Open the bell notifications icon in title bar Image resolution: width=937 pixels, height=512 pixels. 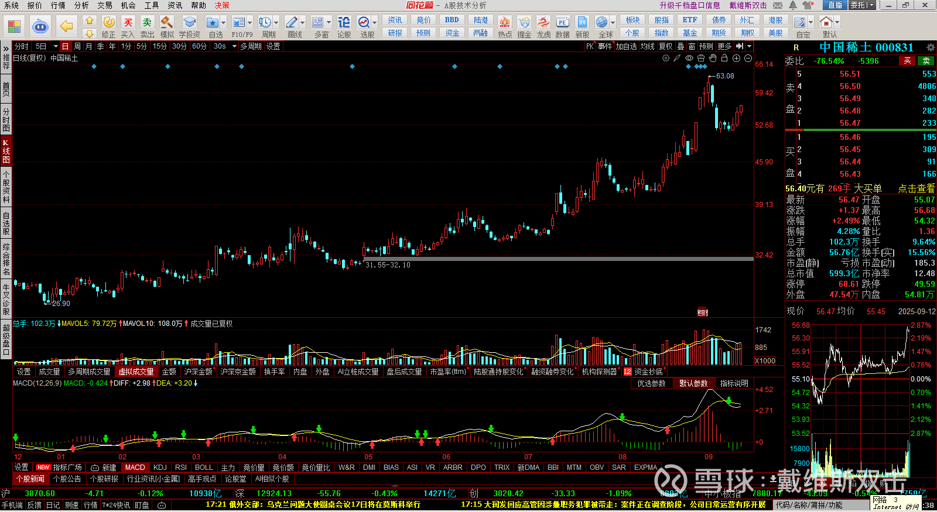[x=793, y=5]
